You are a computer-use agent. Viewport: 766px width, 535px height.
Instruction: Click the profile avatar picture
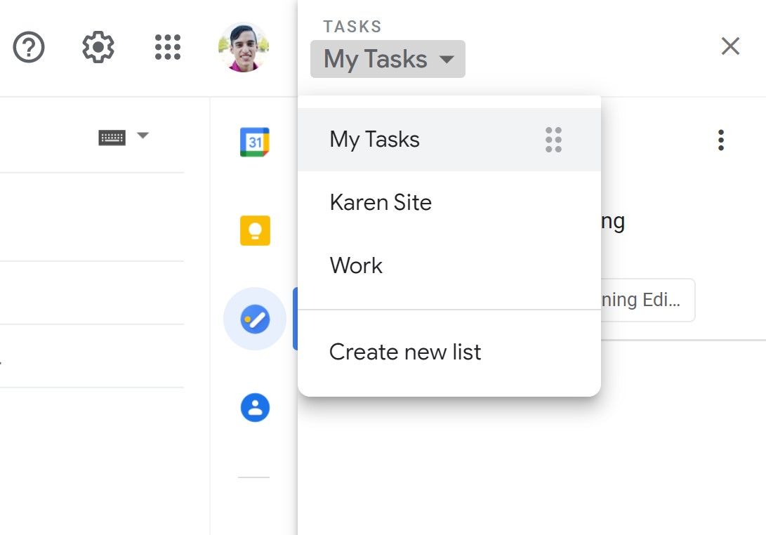click(243, 46)
